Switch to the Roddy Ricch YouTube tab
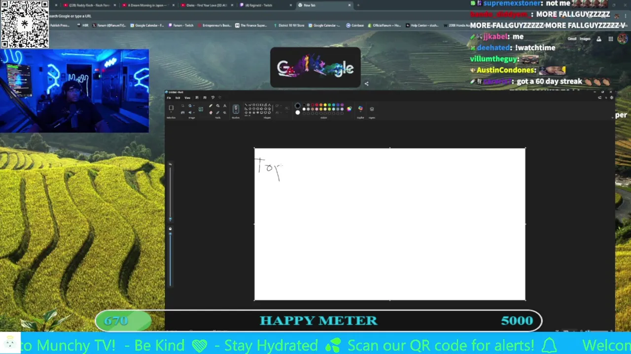 click(89, 5)
